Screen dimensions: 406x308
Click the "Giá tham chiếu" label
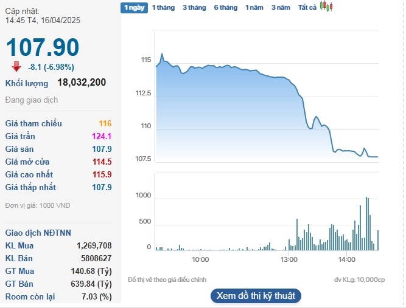click(33, 123)
